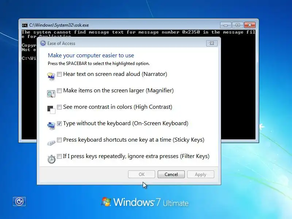Viewport: 292px width, 219px height.
Task: Click the 'Press the SPACEBAR to select' instruction text
Action: (x=99, y=64)
